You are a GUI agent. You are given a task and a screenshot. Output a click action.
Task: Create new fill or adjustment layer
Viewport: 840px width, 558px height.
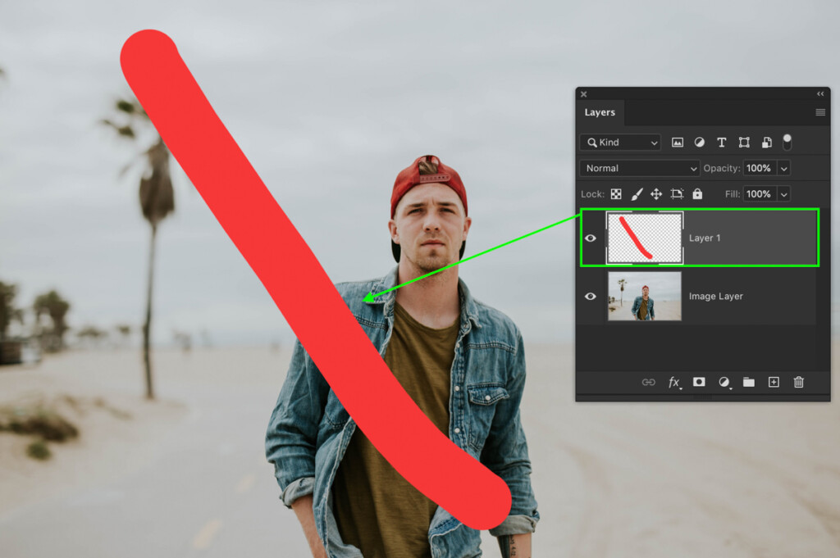click(x=724, y=383)
